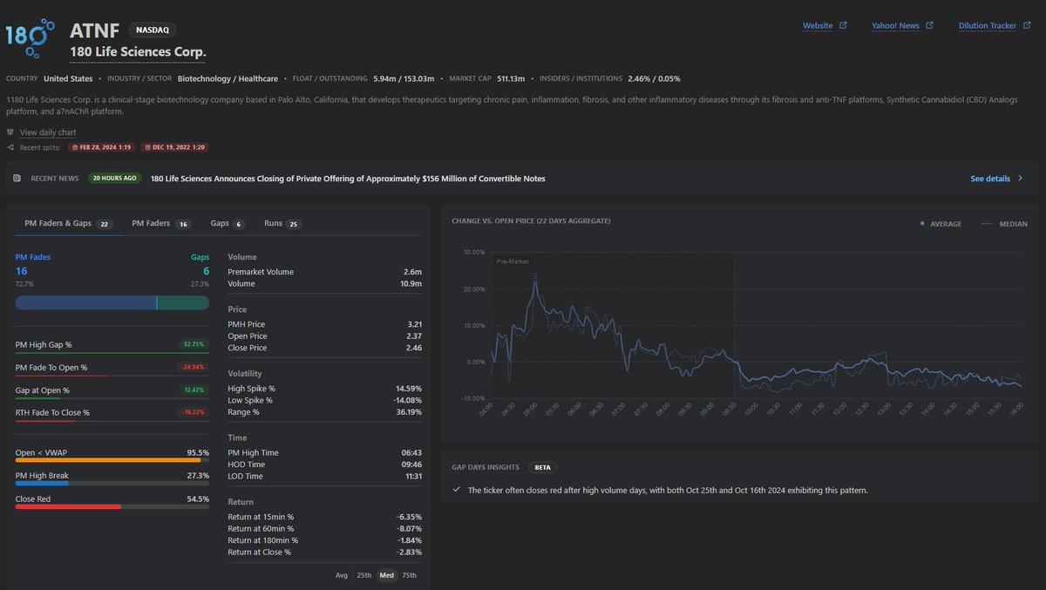The width and height of the screenshot is (1046, 590).
Task: Click the PM High Break blue progress bar
Action: (x=112, y=484)
